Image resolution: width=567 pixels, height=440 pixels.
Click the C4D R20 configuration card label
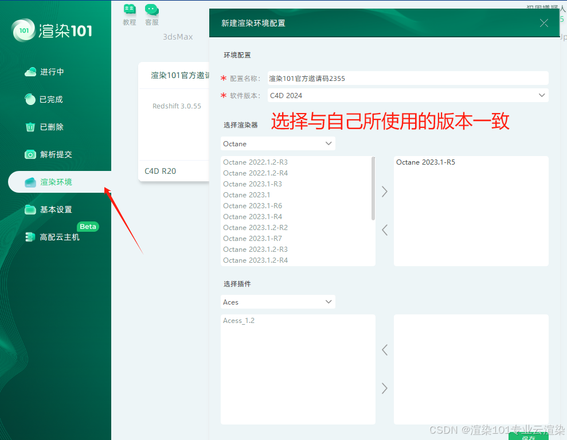[160, 171]
